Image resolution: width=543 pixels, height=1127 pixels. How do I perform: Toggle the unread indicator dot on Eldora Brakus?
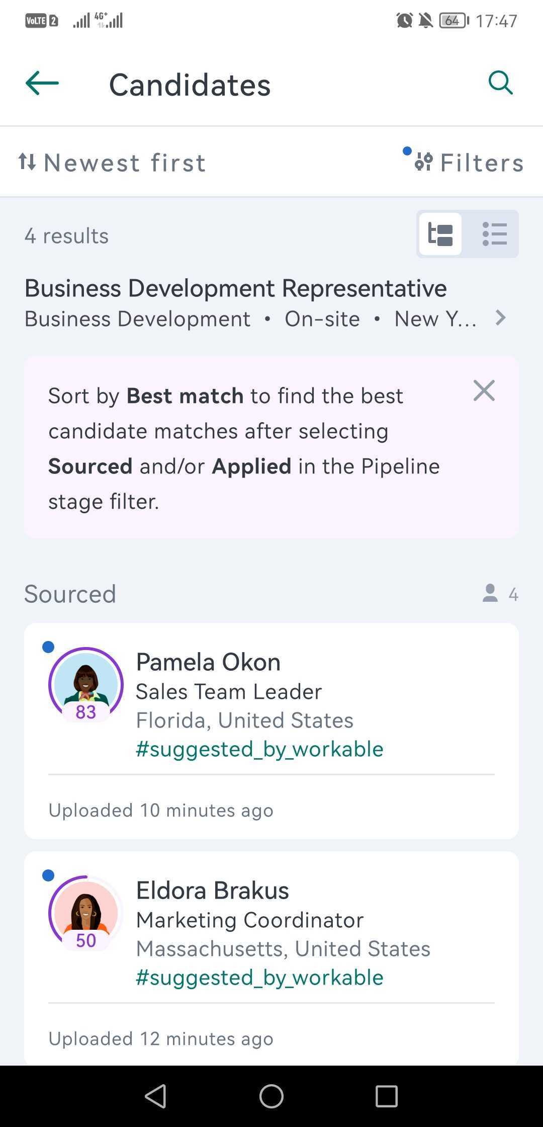(x=48, y=875)
